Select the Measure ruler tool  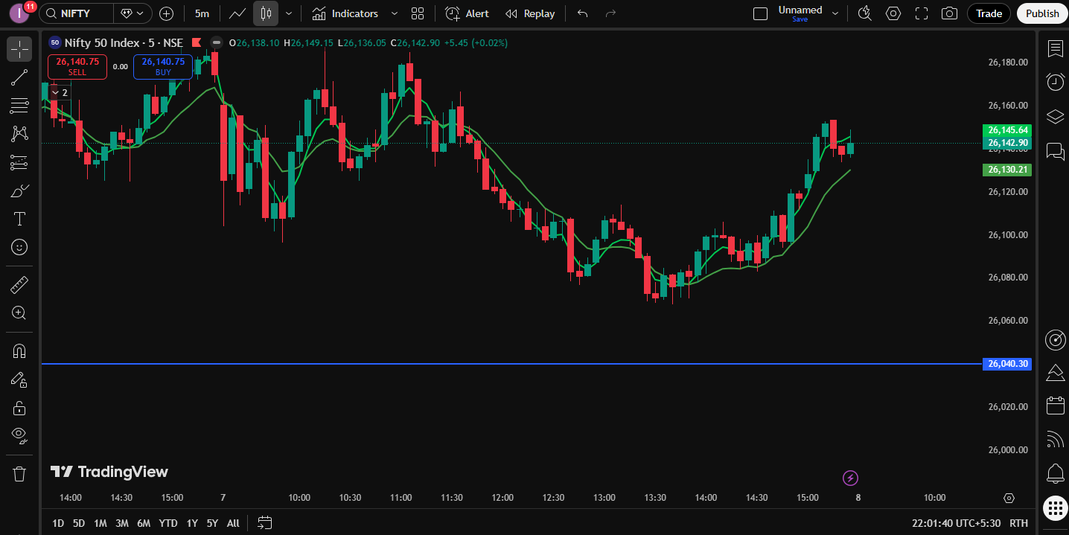point(19,283)
